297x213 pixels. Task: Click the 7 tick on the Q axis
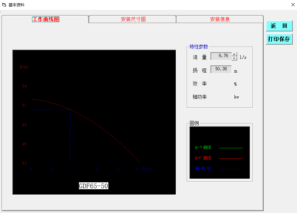75,169
